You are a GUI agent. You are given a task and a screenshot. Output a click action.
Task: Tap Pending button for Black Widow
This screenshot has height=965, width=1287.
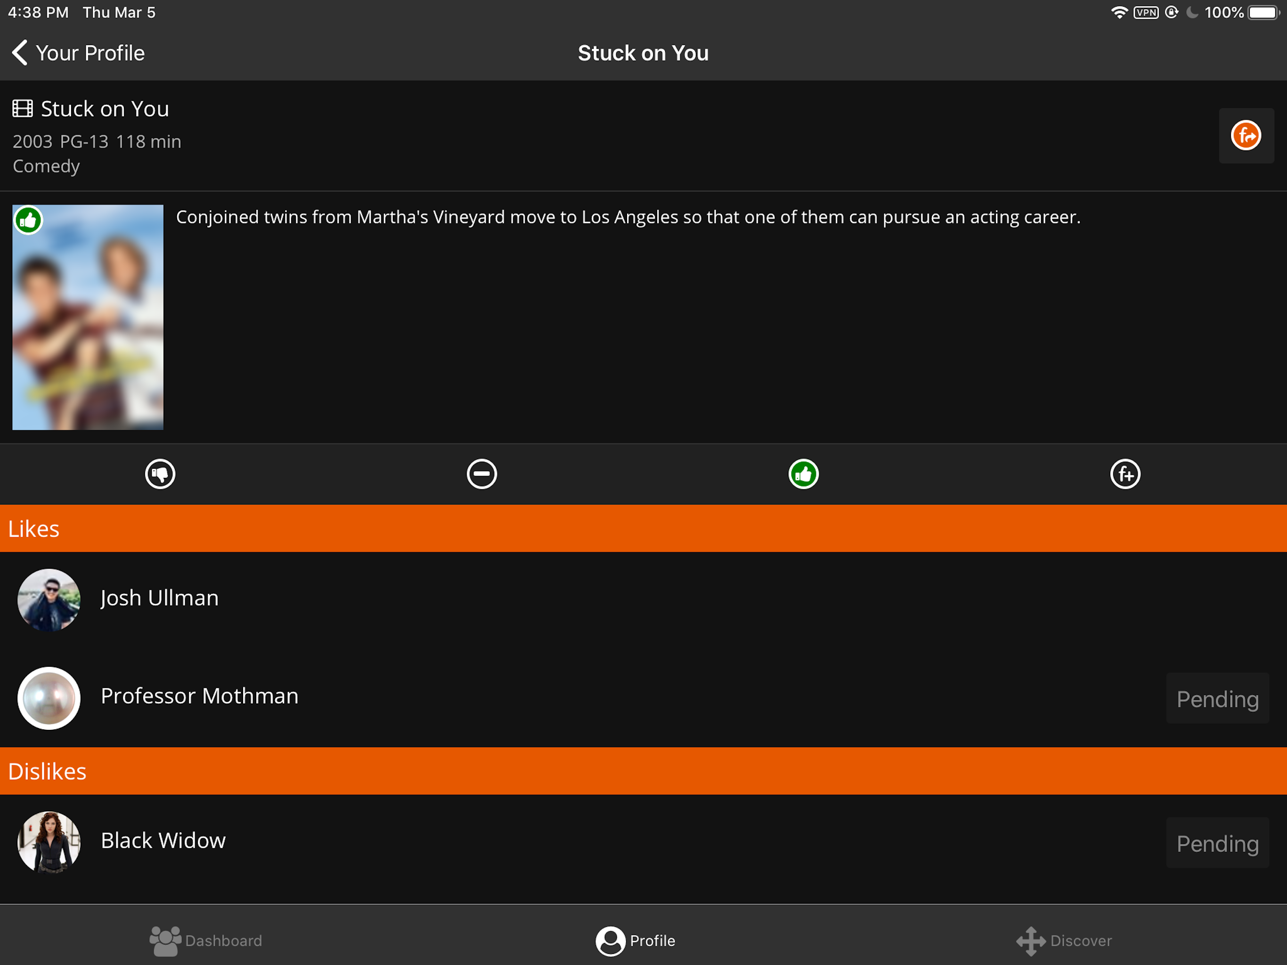1217,843
